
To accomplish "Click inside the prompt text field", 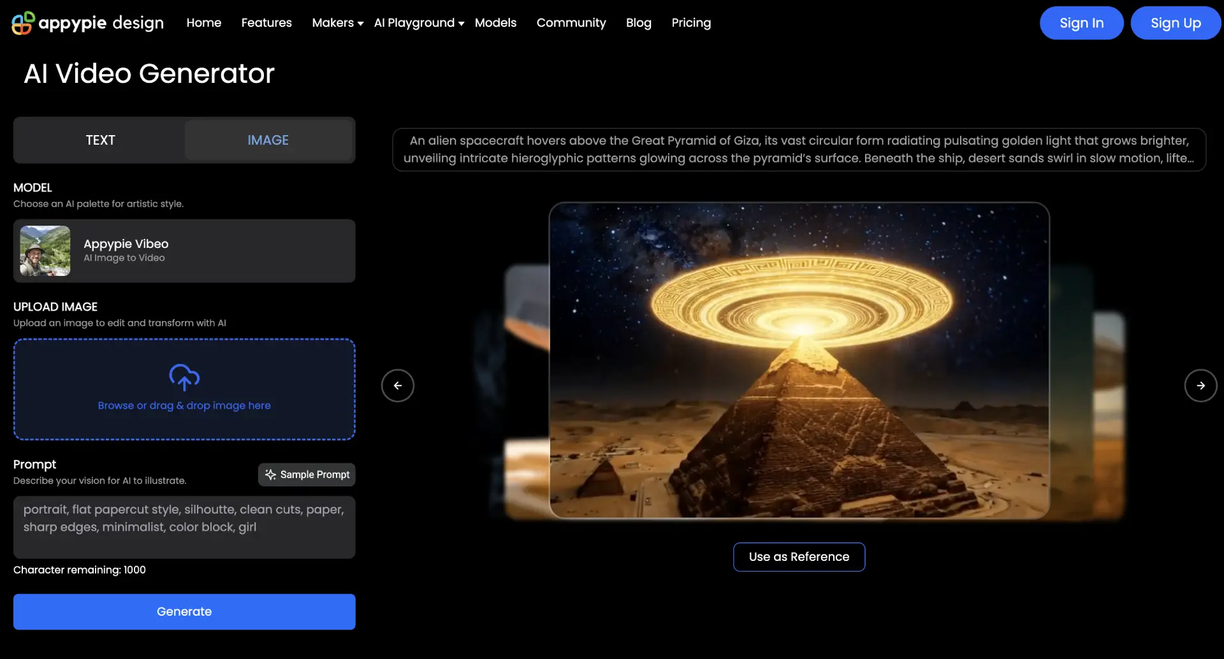I will pyautogui.click(x=184, y=527).
